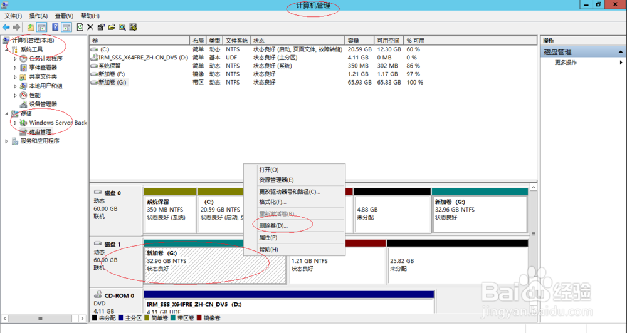Expand the 服务和应用程序 node arrow

coord(6,141)
